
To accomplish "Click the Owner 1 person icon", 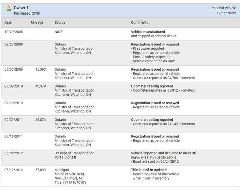I will click(9, 9).
